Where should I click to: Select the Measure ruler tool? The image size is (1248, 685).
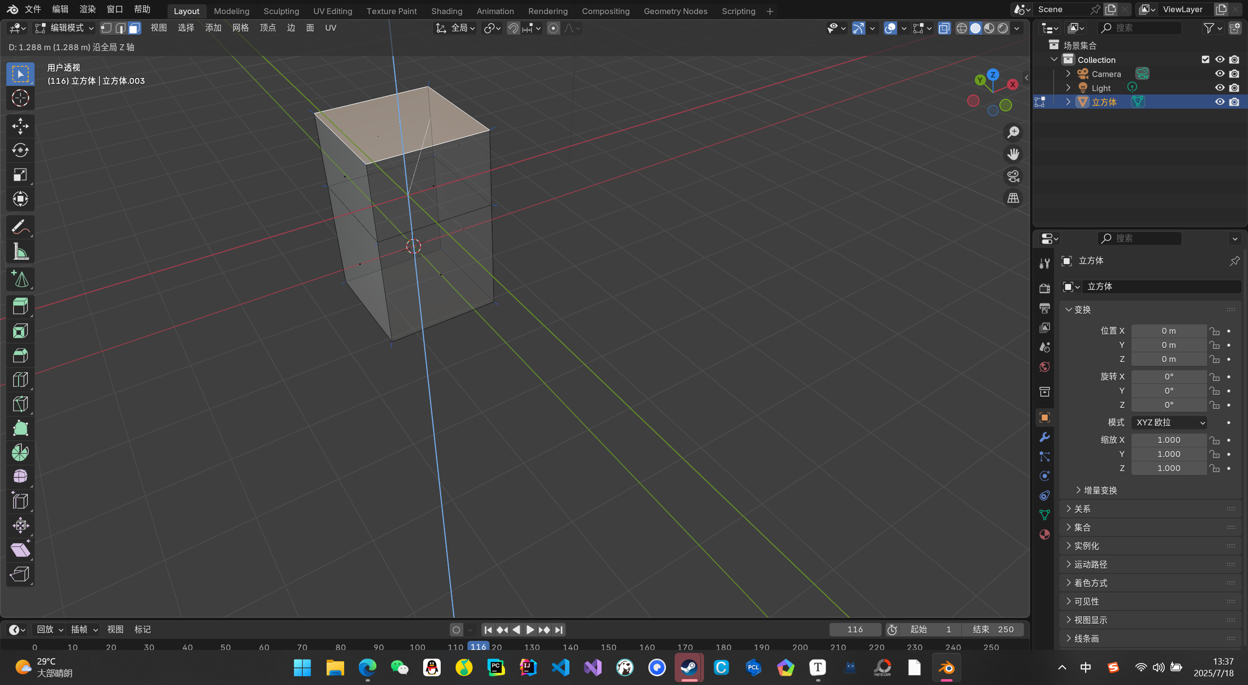tap(20, 252)
